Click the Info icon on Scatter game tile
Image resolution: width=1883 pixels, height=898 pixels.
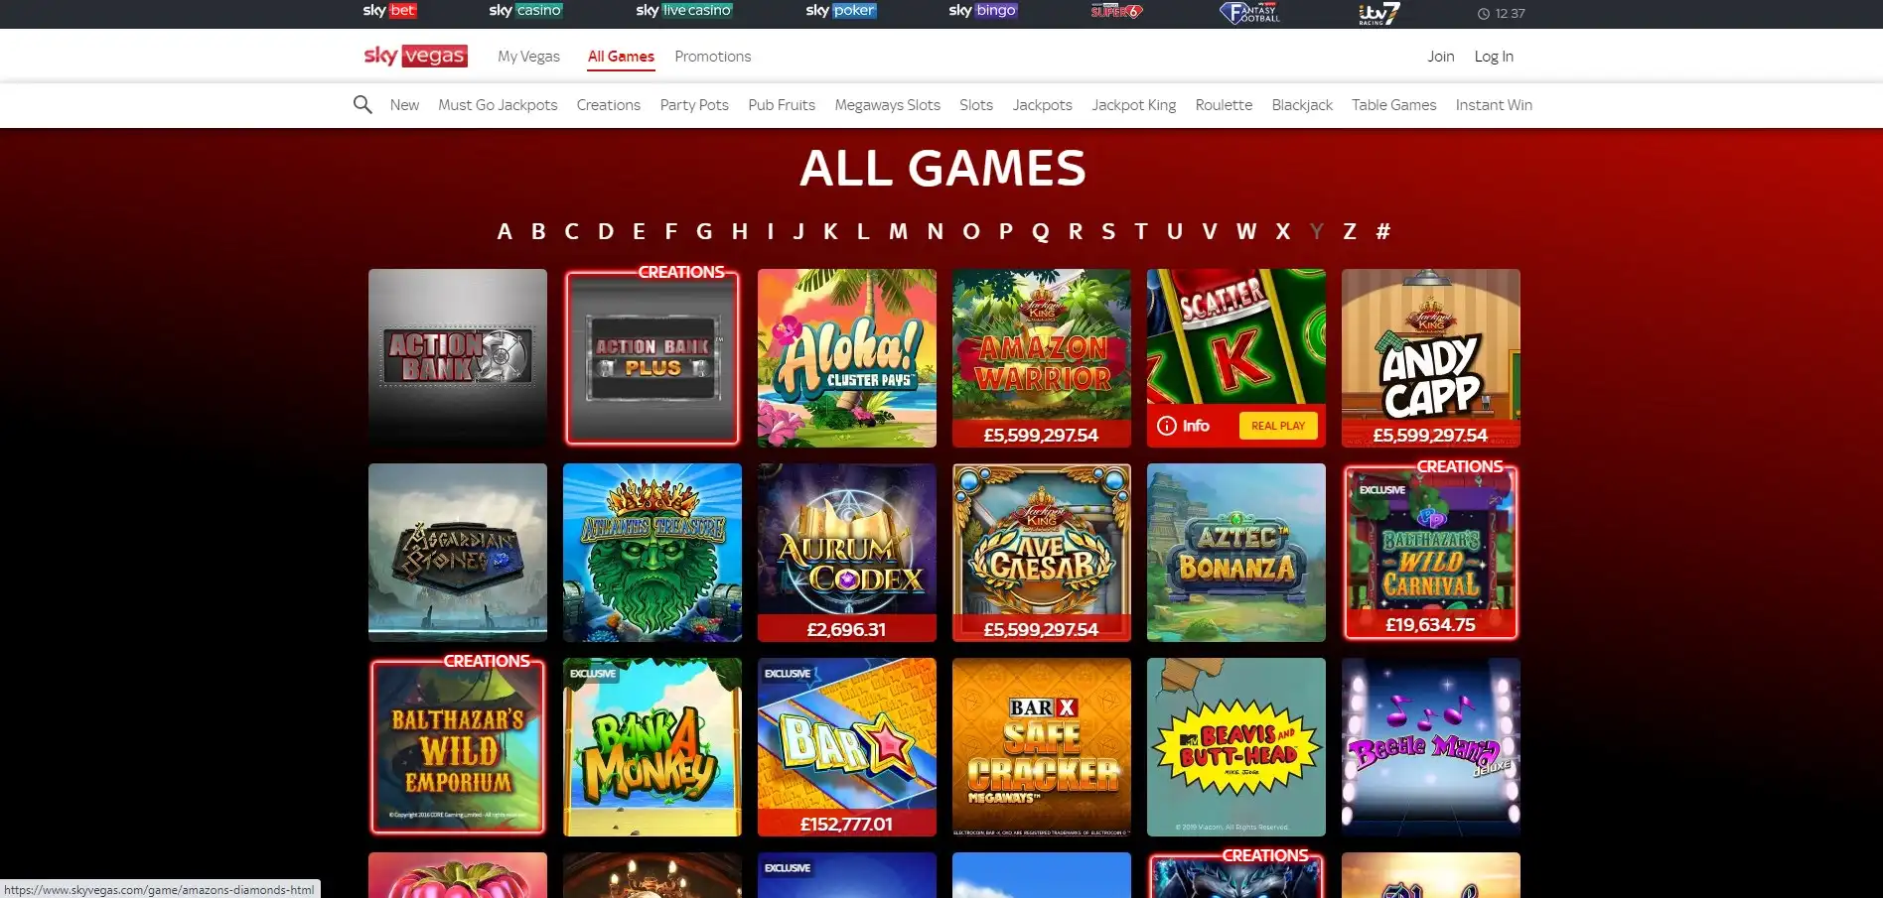pyautogui.click(x=1167, y=426)
